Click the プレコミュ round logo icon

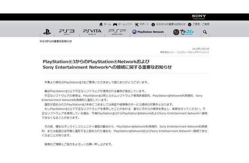(x=176, y=32)
